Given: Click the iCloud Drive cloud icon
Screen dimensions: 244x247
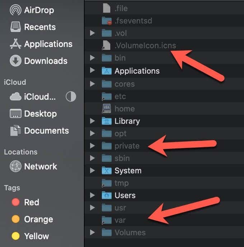Looking at the screenshot, I should (x=15, y=96).
